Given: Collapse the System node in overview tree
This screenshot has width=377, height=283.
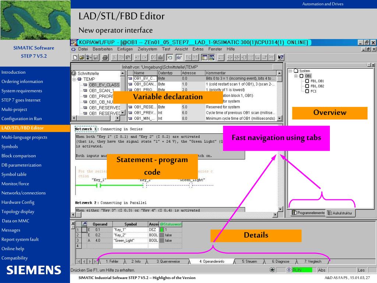Looking at the screenshot, I should click(x=290, y=71).
